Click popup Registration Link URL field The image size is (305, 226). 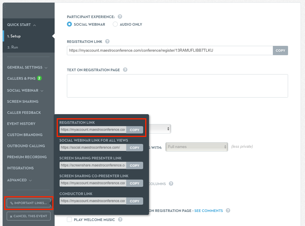(93, 130)
